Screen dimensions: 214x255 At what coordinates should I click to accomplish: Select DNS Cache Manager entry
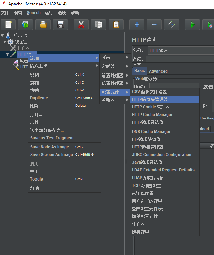(x=164, y=132)
